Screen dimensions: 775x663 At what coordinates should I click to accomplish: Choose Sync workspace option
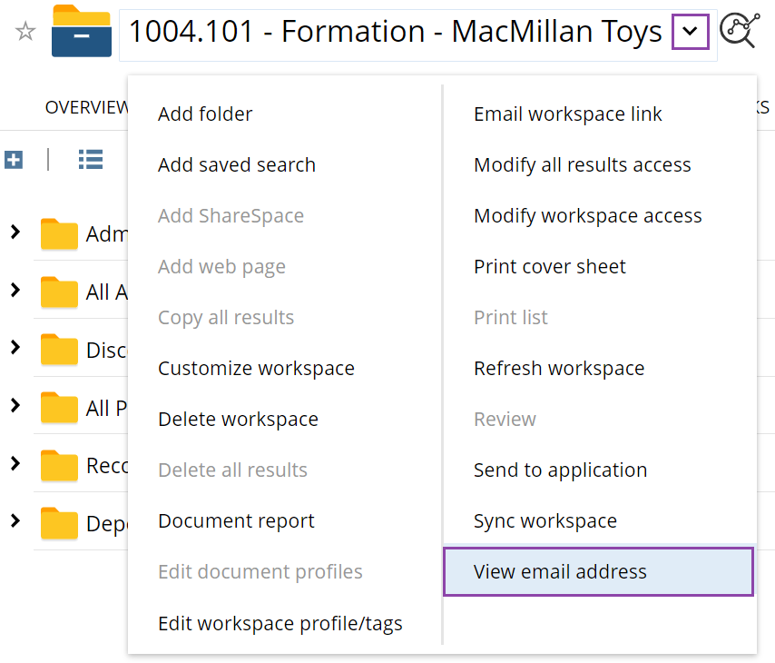point(545,520)
